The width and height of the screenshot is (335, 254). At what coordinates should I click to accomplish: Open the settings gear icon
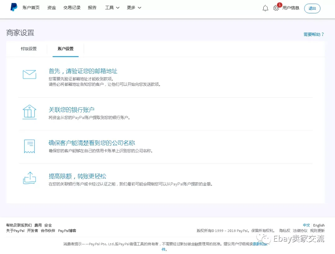[x=276, y=8]
